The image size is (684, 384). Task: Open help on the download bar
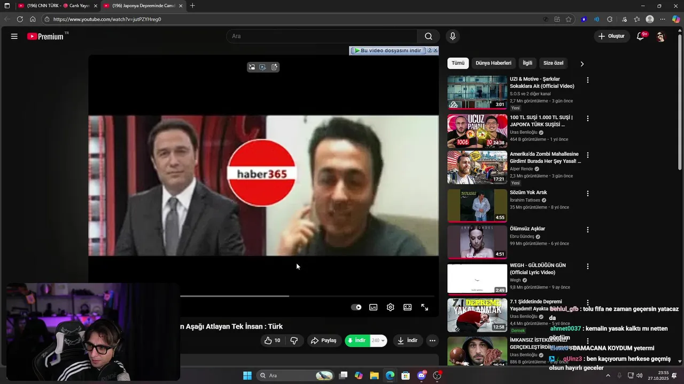click(x=429, y=50)
